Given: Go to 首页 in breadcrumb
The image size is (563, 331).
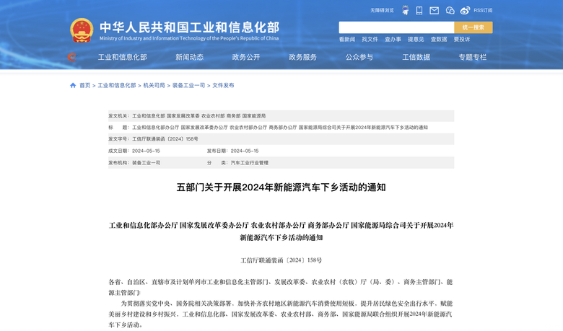Looking at the screenshot, I should [84, 85].
